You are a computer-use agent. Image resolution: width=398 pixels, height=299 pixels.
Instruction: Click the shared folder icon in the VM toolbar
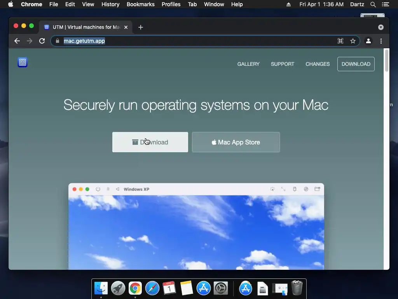[x=317, y=189]
